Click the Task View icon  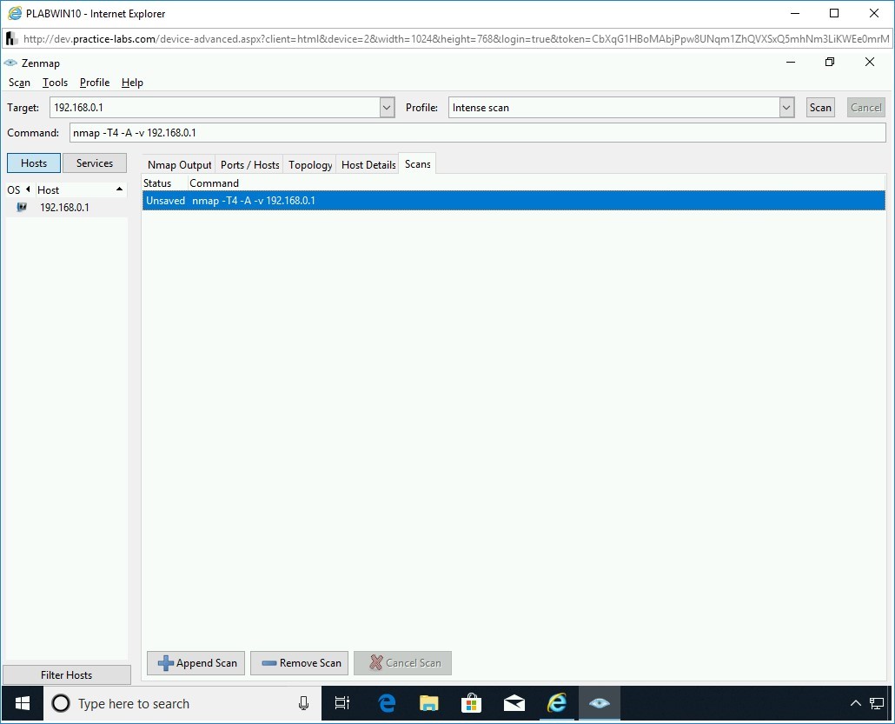[342, 703]
